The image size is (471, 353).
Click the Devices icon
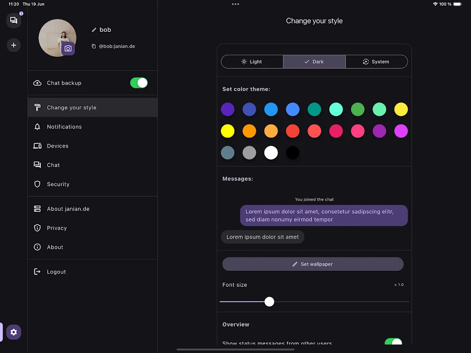[37, 146]
